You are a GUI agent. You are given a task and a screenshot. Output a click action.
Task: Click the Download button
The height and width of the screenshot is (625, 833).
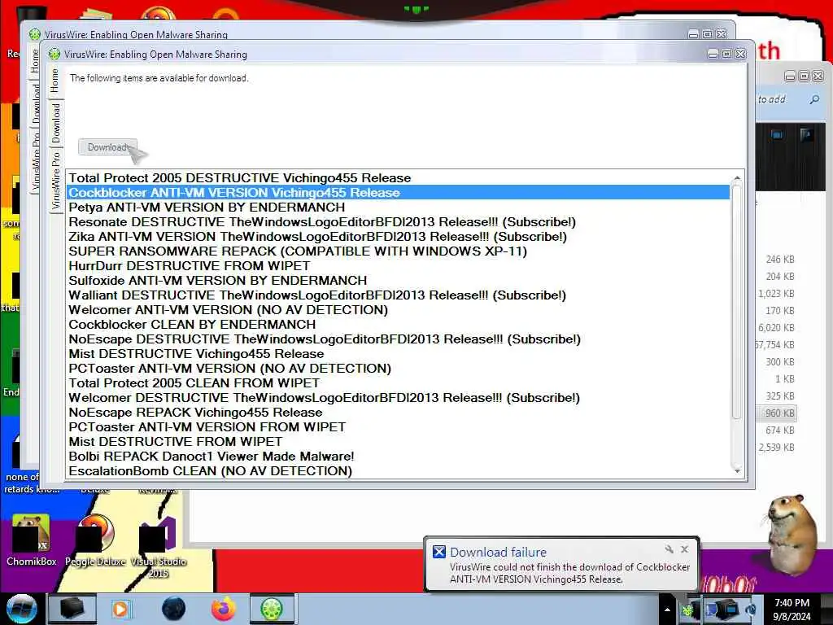point(107,147)
